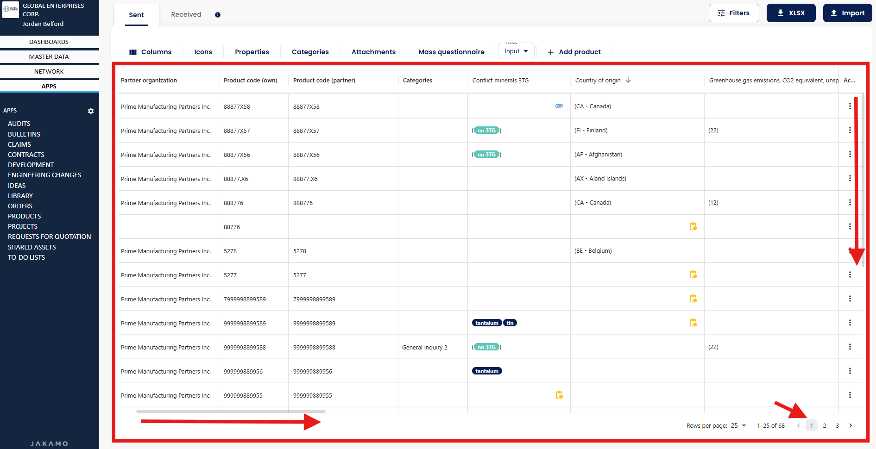Click the Add product button
The width and height of the screenshot is (876, 449).
(574, 52)
